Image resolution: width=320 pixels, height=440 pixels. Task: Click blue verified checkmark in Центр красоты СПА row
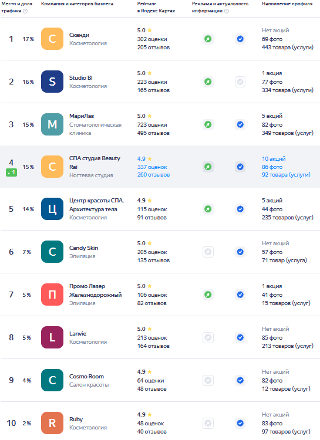(240, 209)
